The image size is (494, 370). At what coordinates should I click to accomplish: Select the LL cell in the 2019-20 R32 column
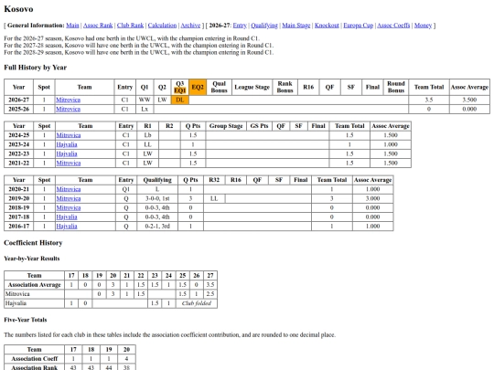[214, 198]
